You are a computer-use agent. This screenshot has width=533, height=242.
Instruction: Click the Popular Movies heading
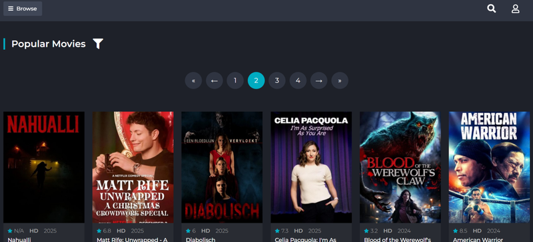coord(49,44)
